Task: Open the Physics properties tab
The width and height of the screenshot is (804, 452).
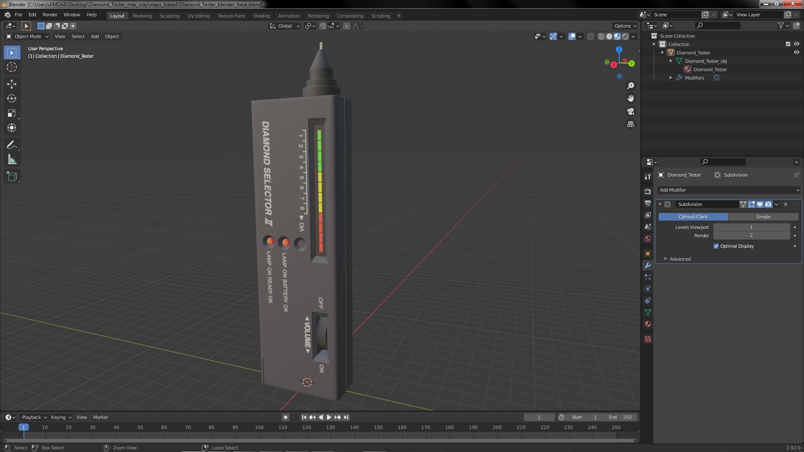Action: pyautogui.click(x=648, y=289)
